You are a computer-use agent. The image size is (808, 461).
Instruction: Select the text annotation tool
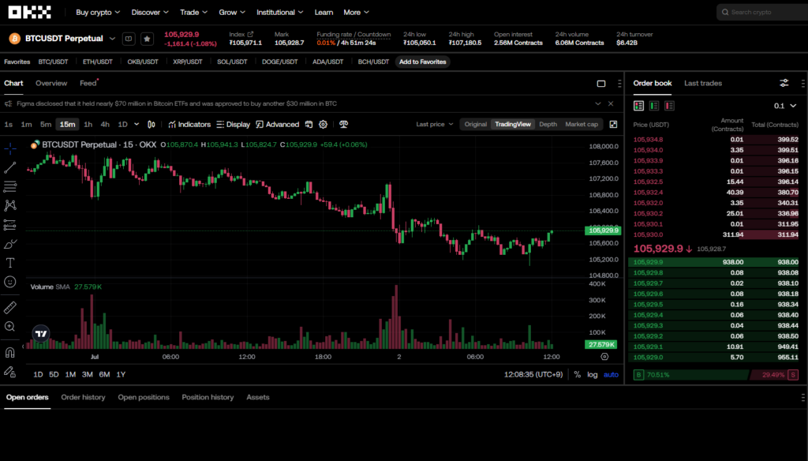[9, 263]
